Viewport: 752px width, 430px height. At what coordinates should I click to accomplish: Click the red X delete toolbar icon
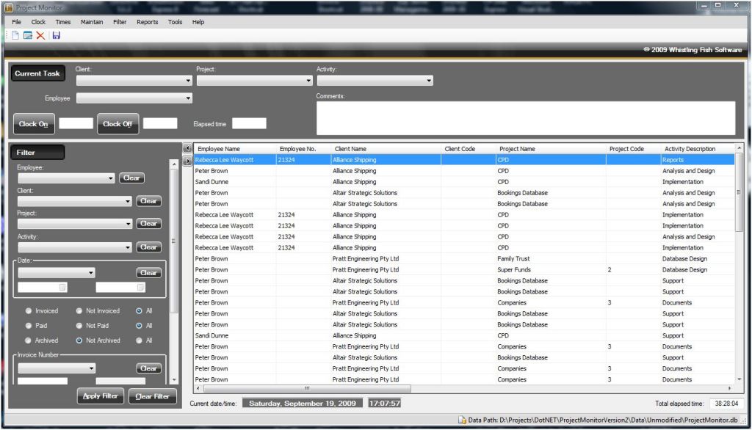[x=40, y=35]
